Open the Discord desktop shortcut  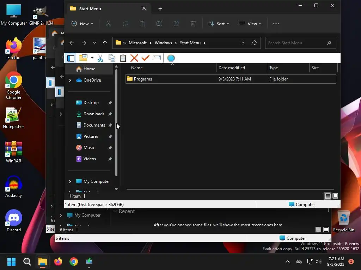tap(14, 221)
